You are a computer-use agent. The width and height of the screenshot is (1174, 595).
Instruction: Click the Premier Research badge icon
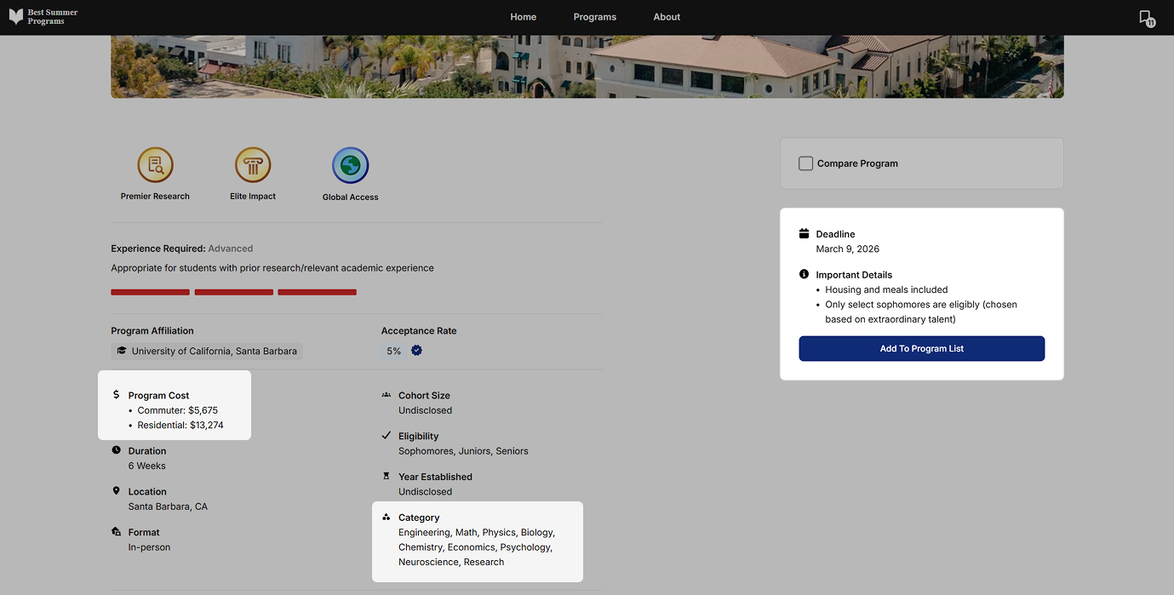click(155, 165)
